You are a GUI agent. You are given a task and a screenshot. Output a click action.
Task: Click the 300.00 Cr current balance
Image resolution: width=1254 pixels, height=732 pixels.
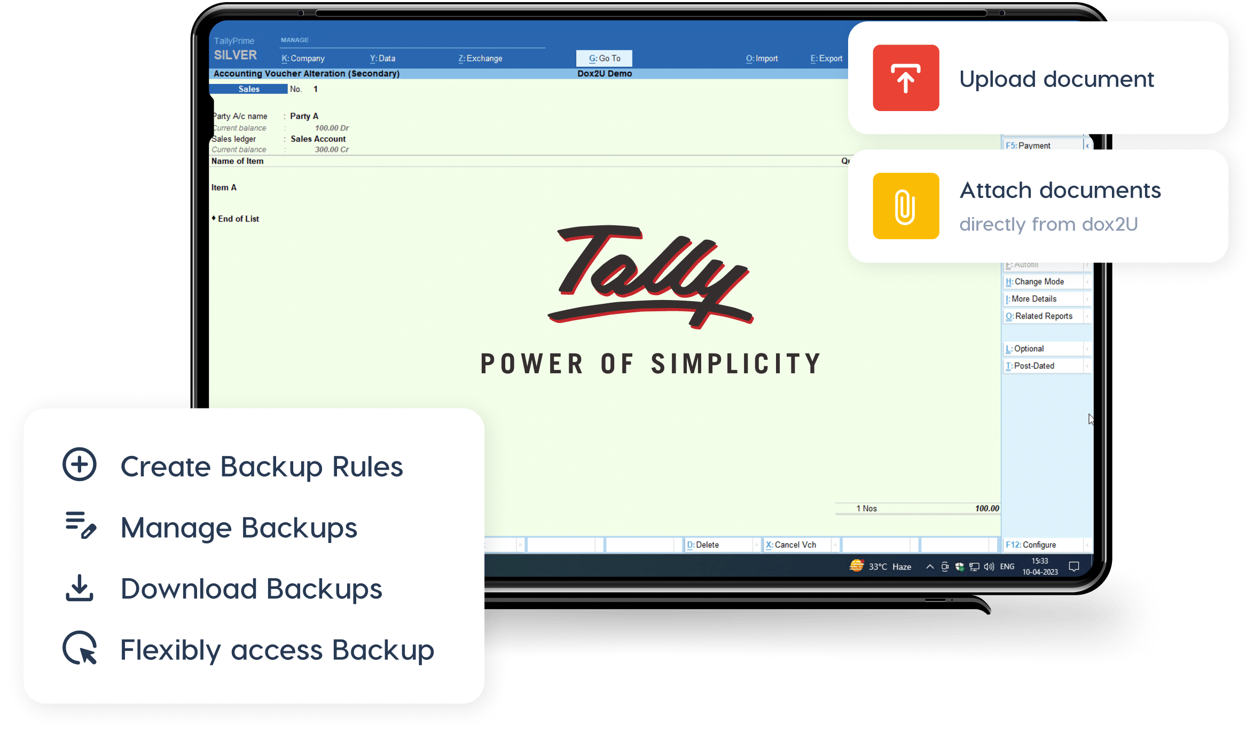pyautogui.click(x=332, y=150)
